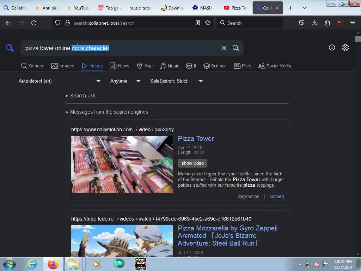This screenshot has height=271, width=361.
Task: Open search preferences gear icon
Action: point(345,48)
